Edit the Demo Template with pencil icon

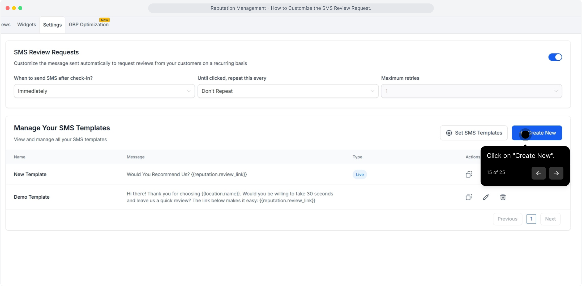(486, 197)
